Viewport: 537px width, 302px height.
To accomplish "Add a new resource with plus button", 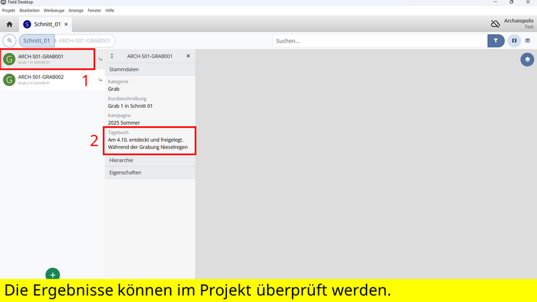I will tap(53, 274).
